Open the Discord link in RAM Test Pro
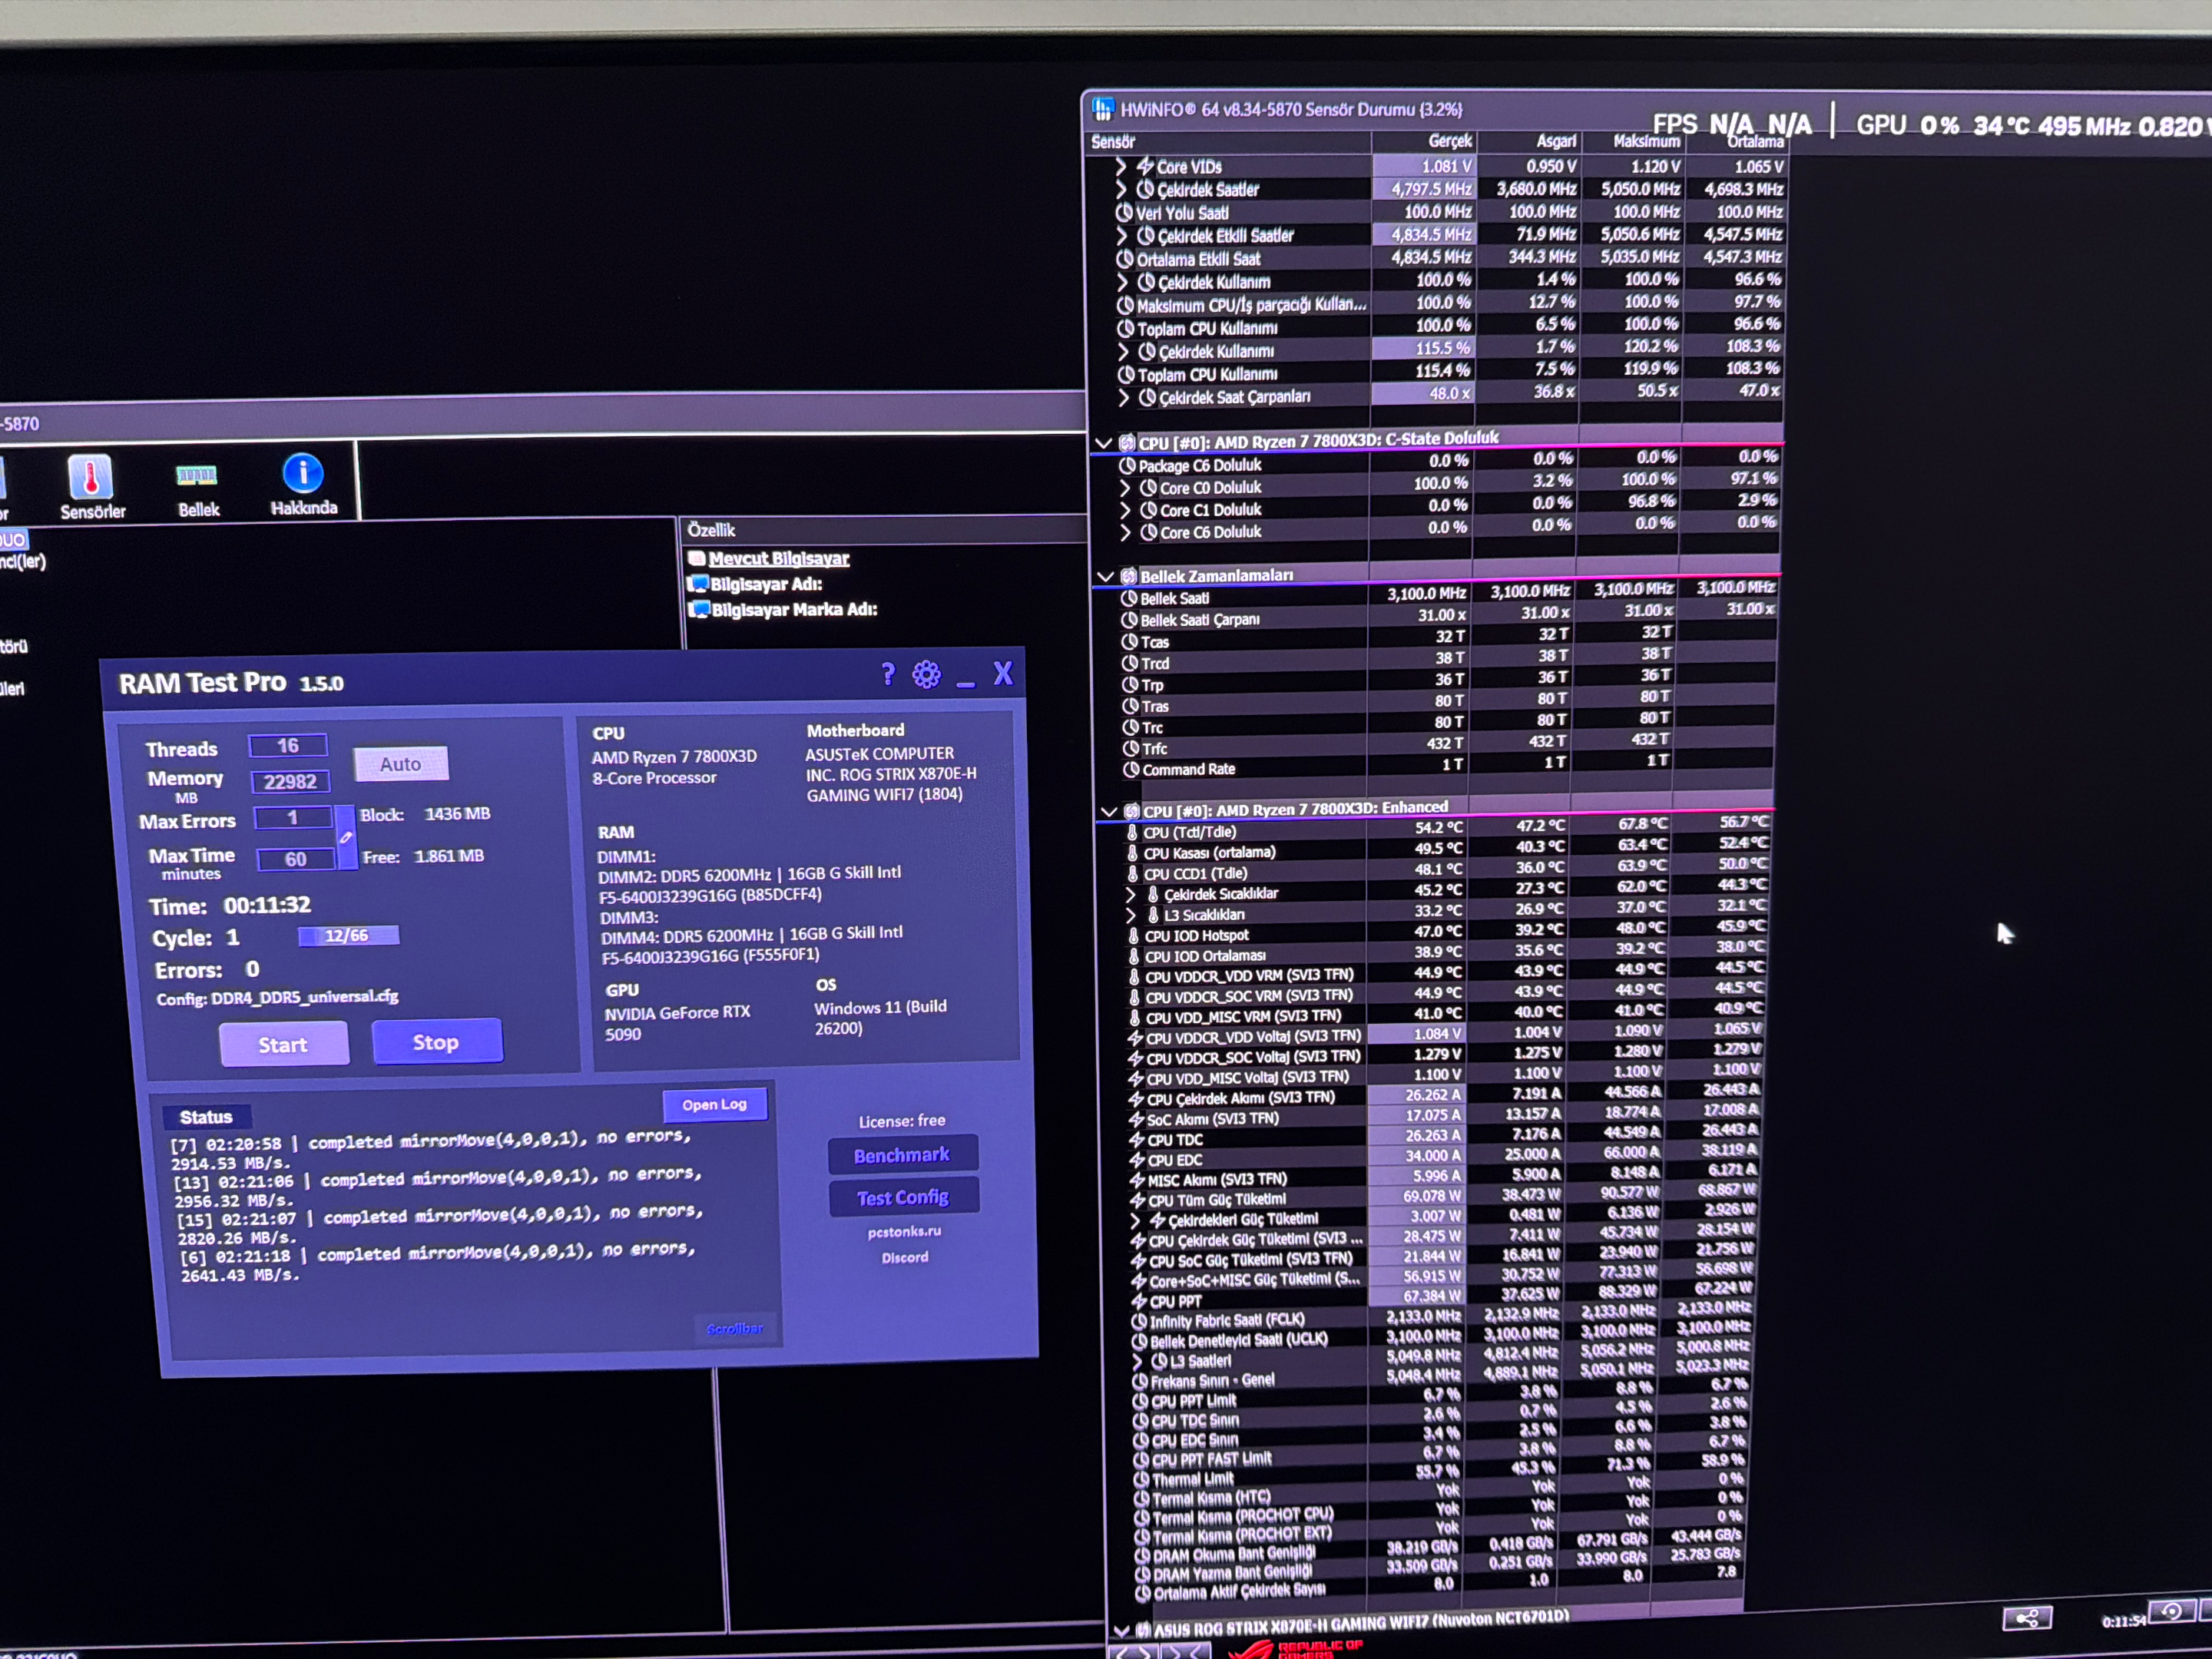Image resolution: width=2212 pixels, height=1659 pixels. click(x=905, y=1258)
